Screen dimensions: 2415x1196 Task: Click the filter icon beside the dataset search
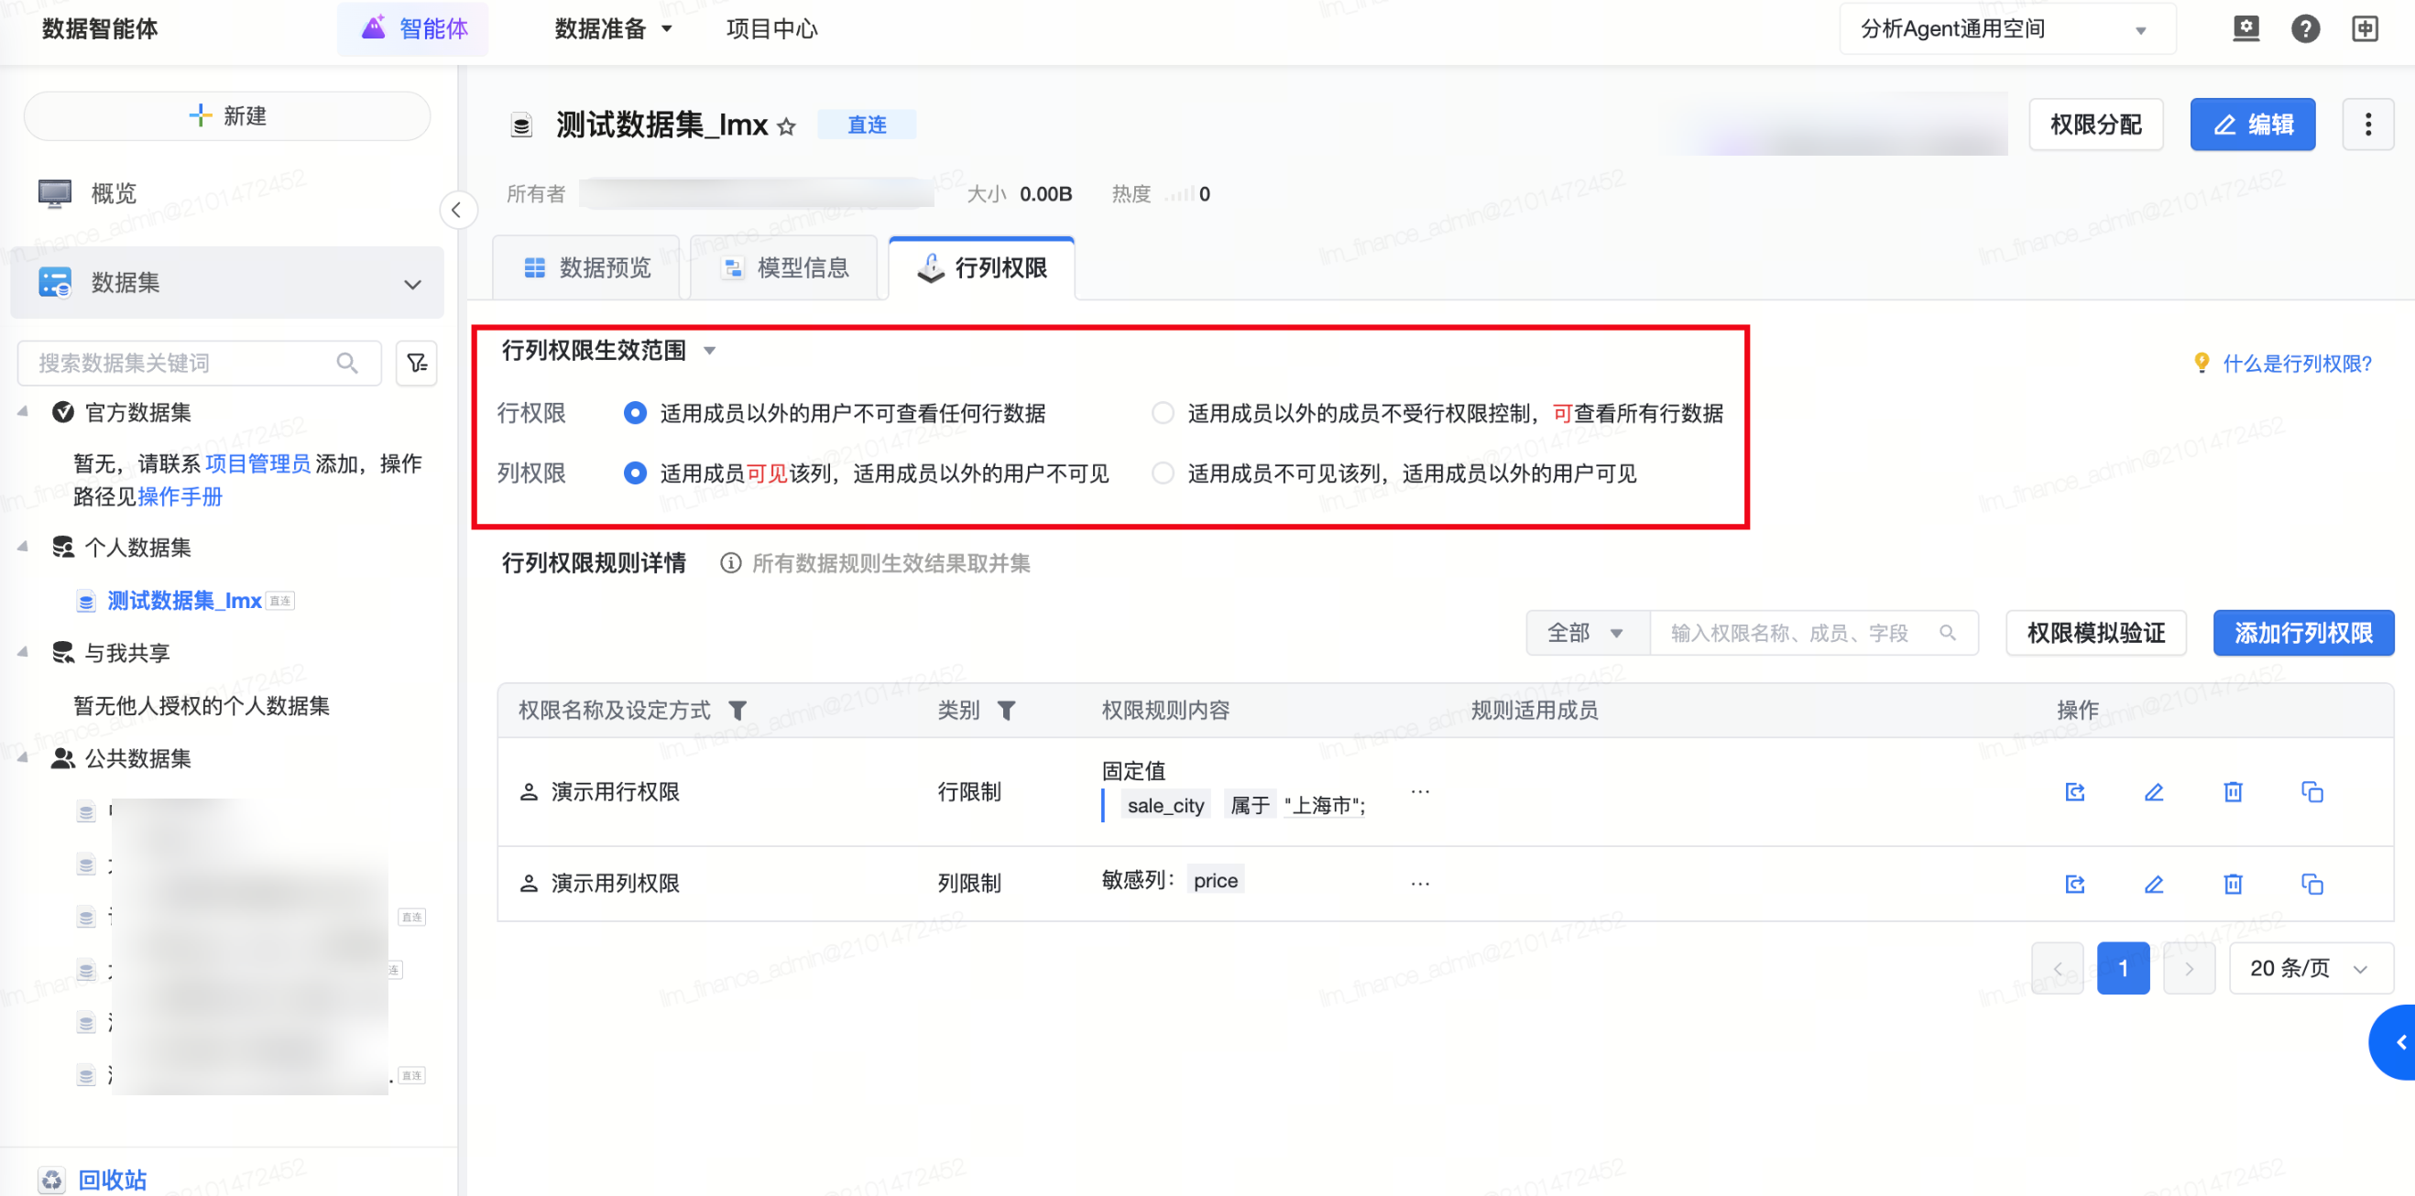pyautogui.click(x=416, y=363)
